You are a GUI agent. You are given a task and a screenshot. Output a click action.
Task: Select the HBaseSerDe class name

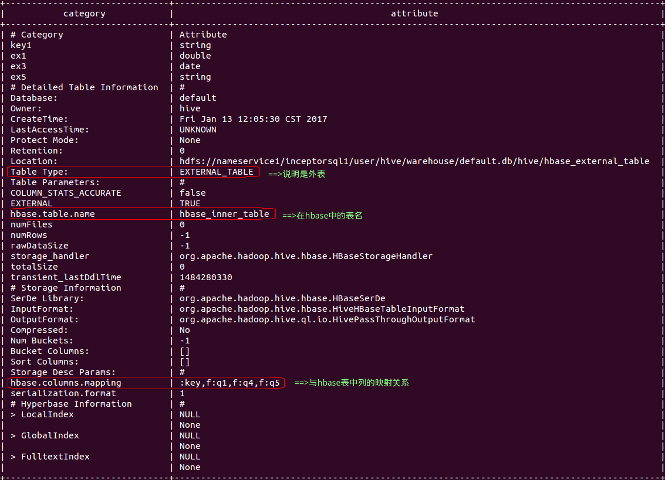coord(282,299)
